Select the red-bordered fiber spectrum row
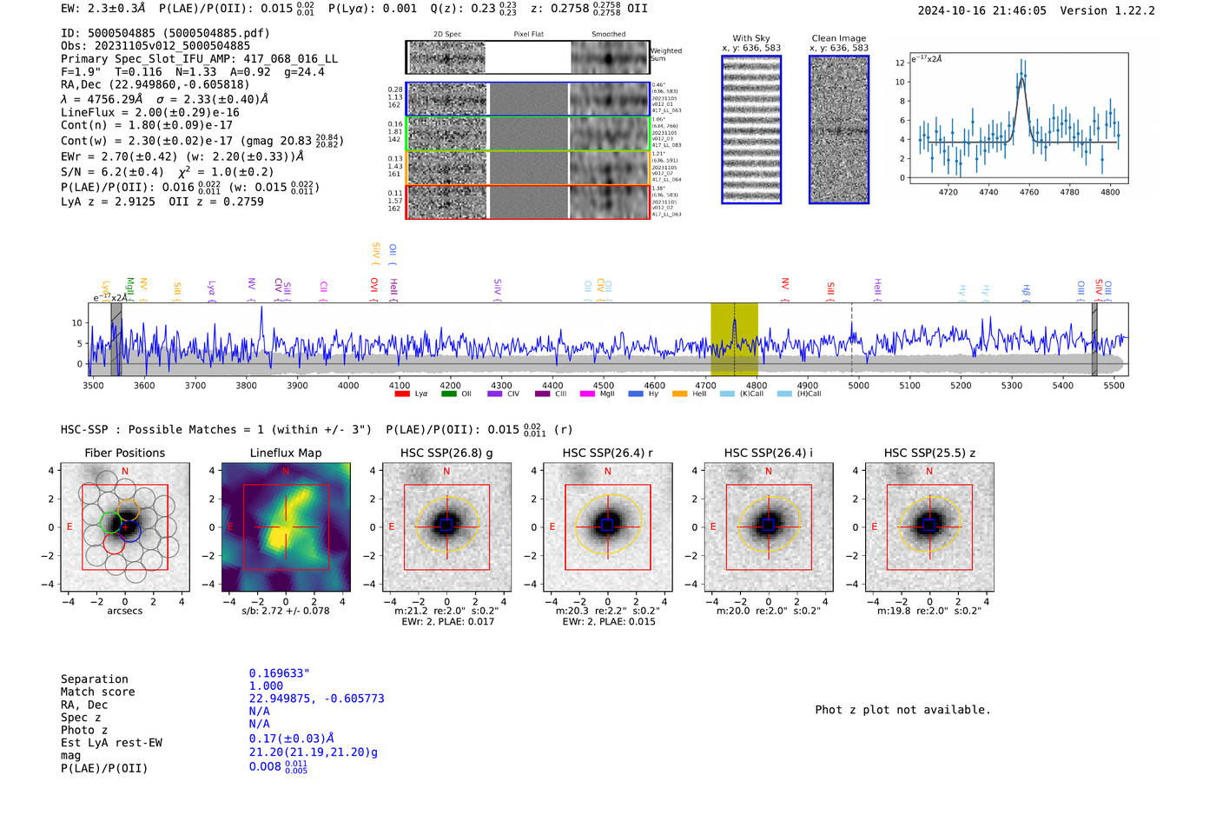This screenshot has height=828, width=1216. (527, 202)
